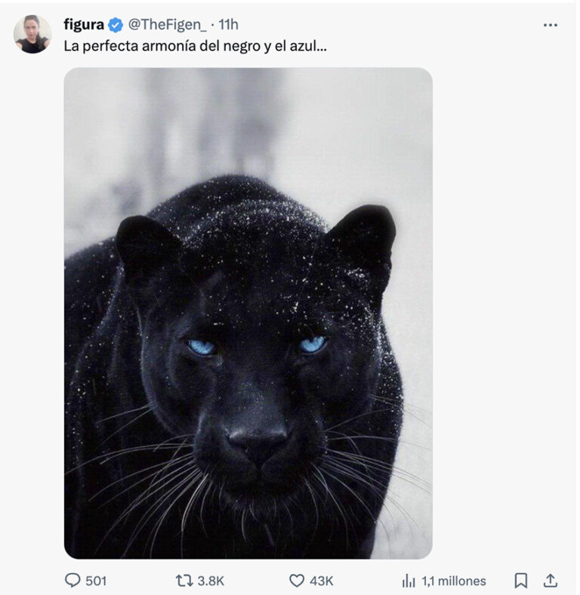Visit the @TheFigen_ handle link
The image size is (580, 595).
[x=167, y=25]
